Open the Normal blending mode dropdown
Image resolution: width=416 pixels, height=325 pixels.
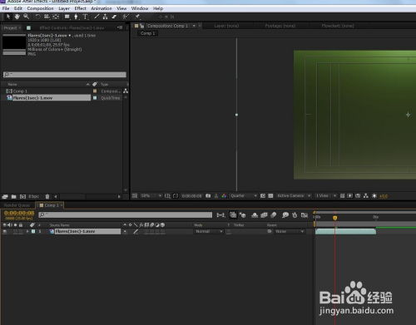coord(209,231)
